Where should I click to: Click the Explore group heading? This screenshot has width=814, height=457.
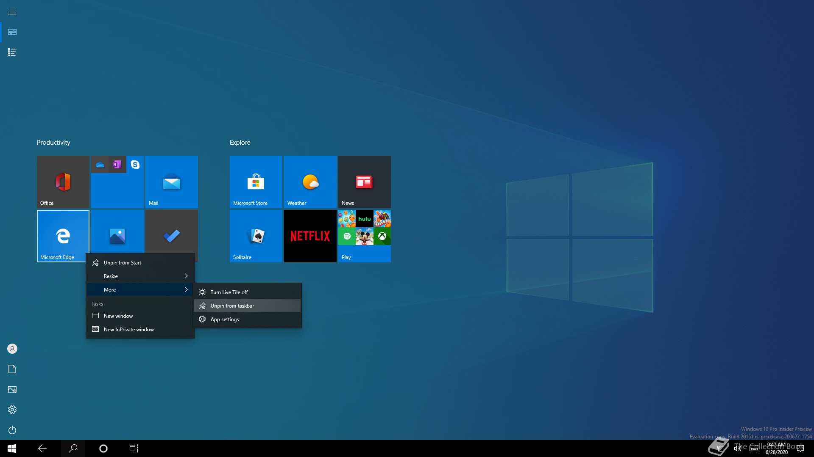[240, 143]
